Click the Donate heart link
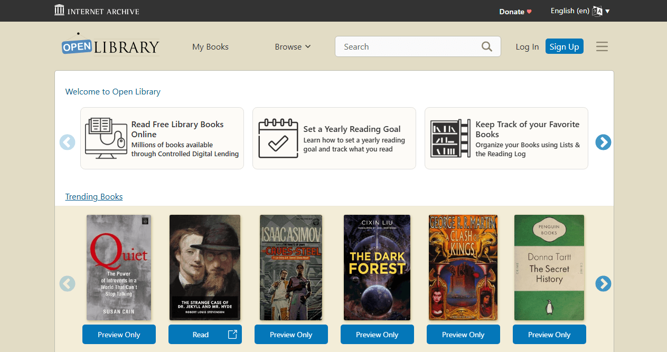The height and width of the screenshot is (352, 667). 515,11
